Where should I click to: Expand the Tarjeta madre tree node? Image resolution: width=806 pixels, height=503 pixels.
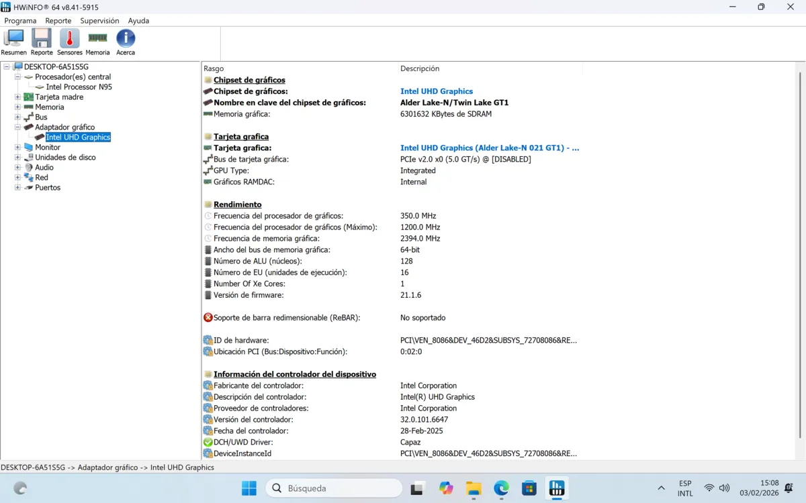pyautogui.click(x=18, y=97)
